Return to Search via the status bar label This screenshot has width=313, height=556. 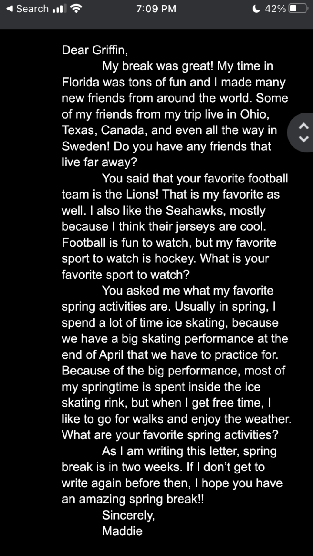[x=32, y=9]
